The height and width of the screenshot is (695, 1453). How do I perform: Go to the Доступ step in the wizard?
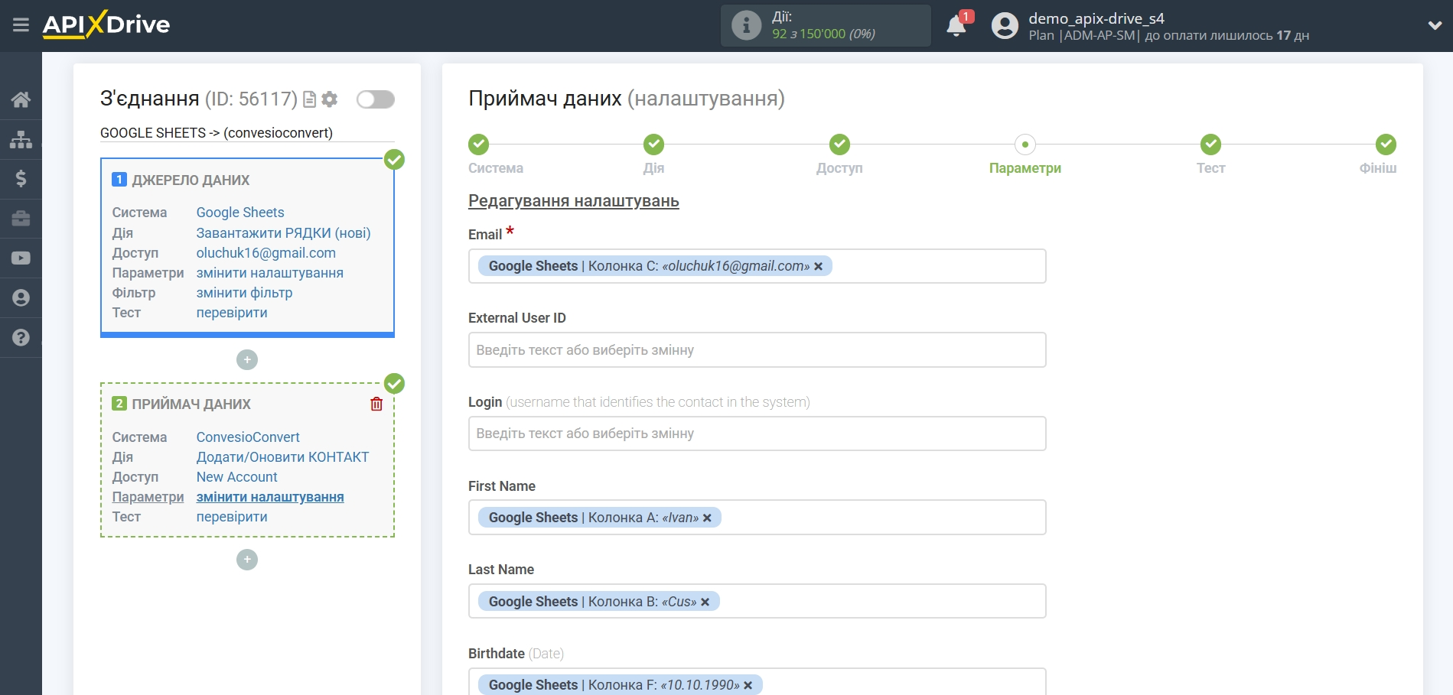(x=839, y=145)
